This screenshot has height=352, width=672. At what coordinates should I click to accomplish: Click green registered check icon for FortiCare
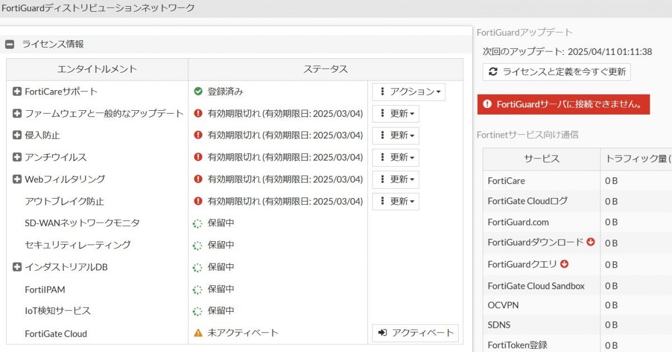(x=198, y=91)
